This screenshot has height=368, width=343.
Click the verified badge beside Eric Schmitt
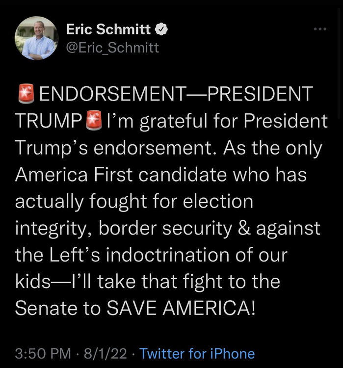click(162, 29)
